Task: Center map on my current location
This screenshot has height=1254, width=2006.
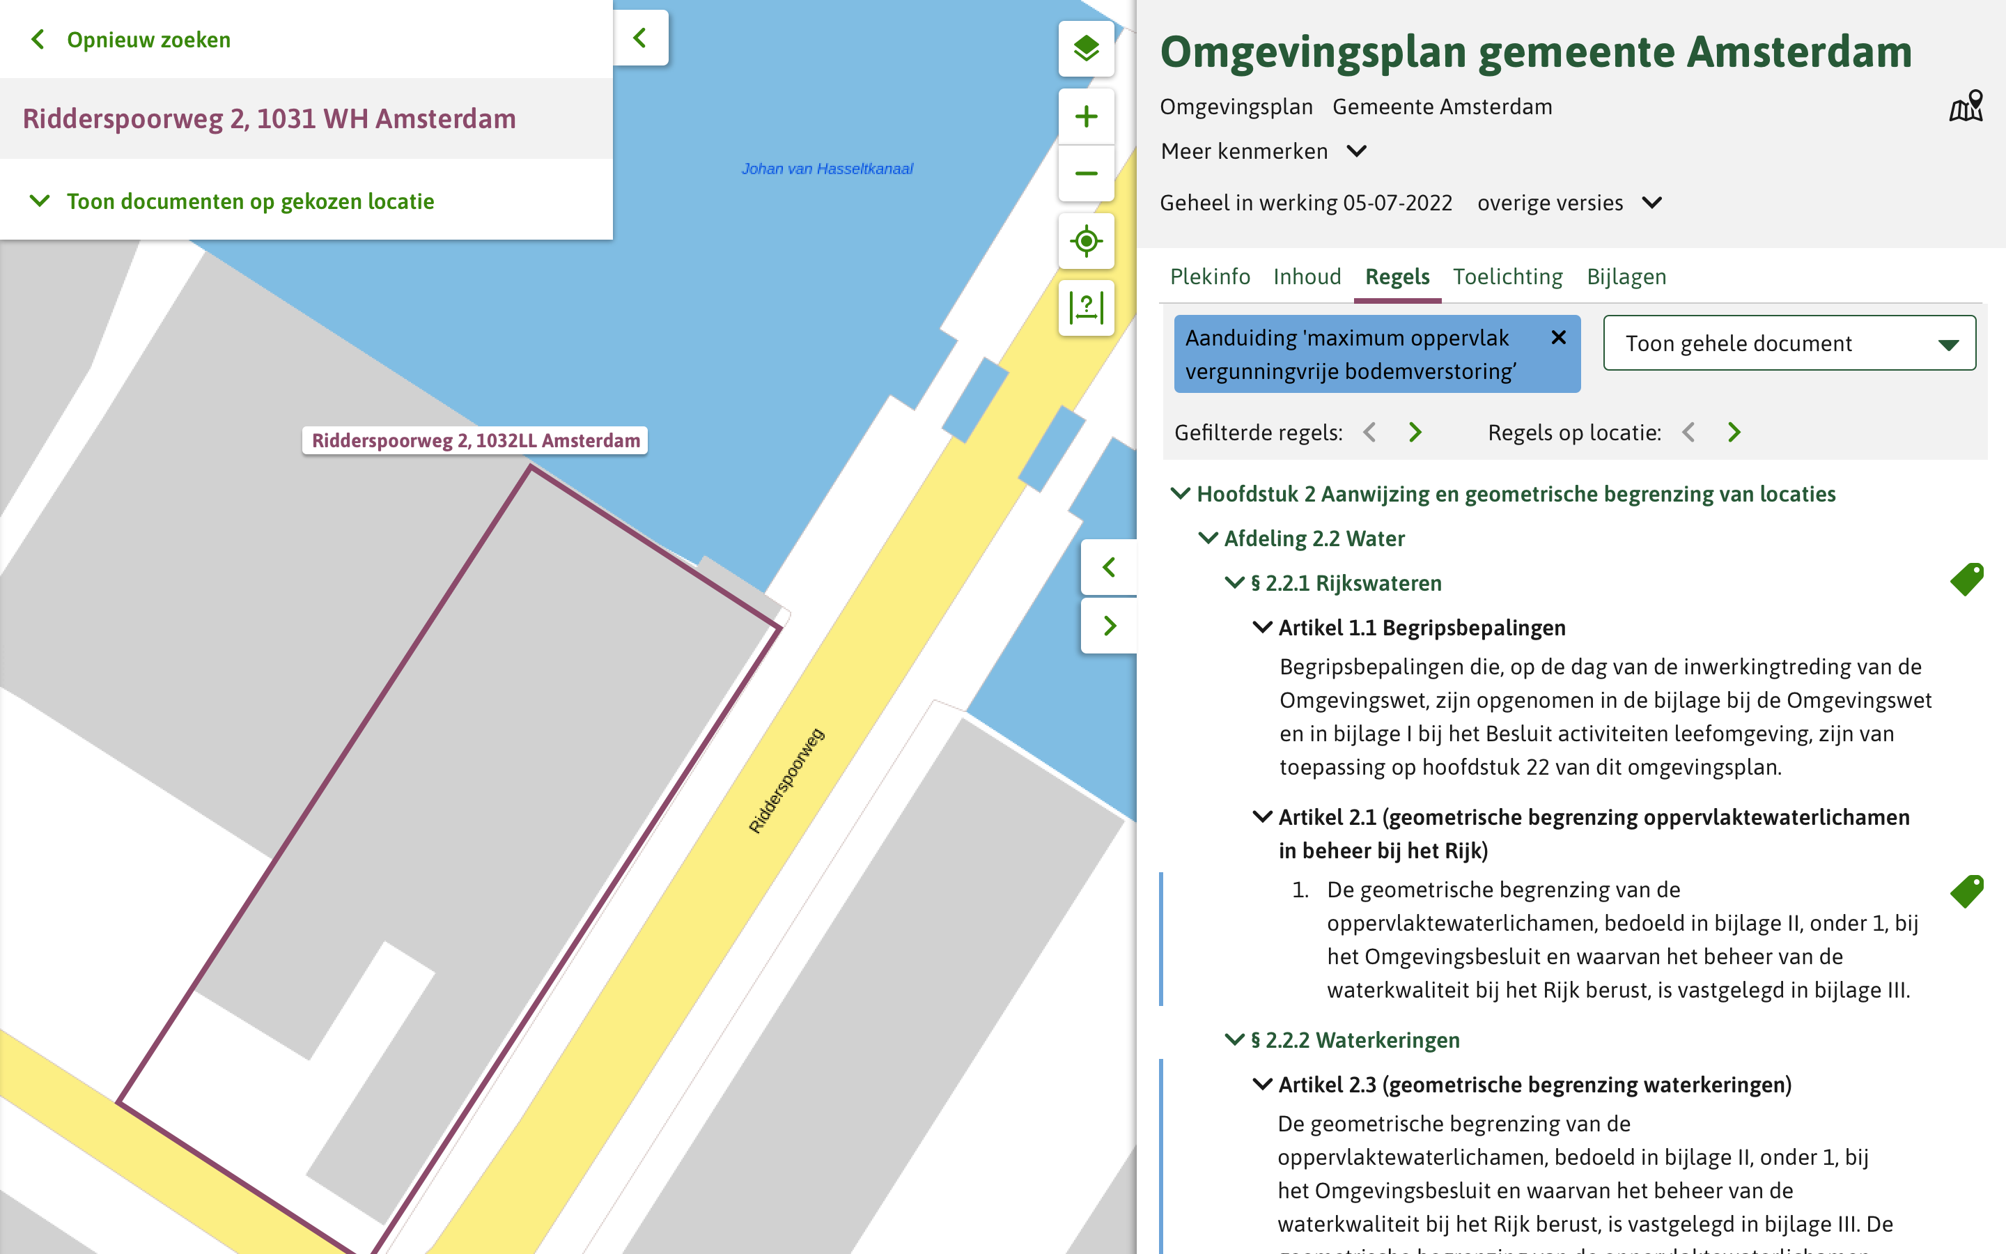Action: tap(1086, 241)
